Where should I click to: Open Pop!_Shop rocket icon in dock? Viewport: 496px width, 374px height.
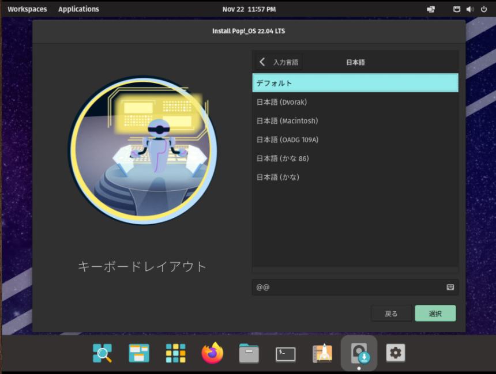(x=322, y=353)
